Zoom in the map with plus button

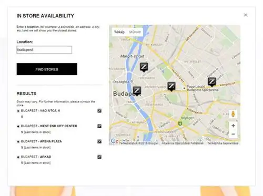(233, 126)
